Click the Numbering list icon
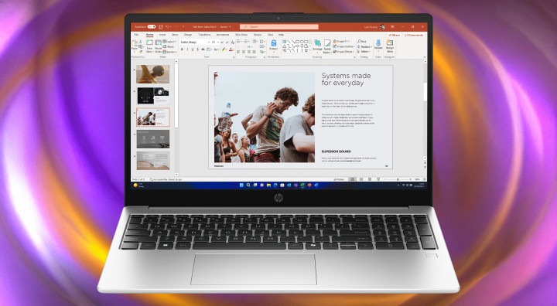 coord(245,41)
